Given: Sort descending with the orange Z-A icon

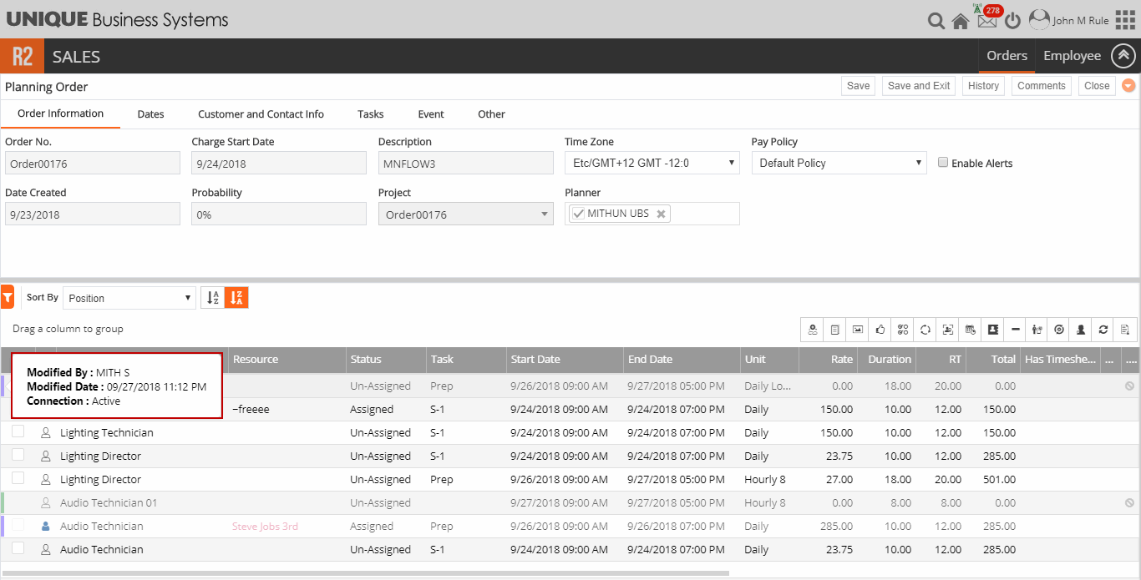Looking at the screenshot, I should point(236,297).
